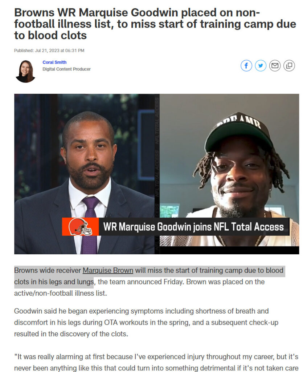Image resolution: width=307 pixels, height=372 pixels.
Task: Click "active/non-football illness list" text
Action: pyautogui.click(x=61, y=293)
